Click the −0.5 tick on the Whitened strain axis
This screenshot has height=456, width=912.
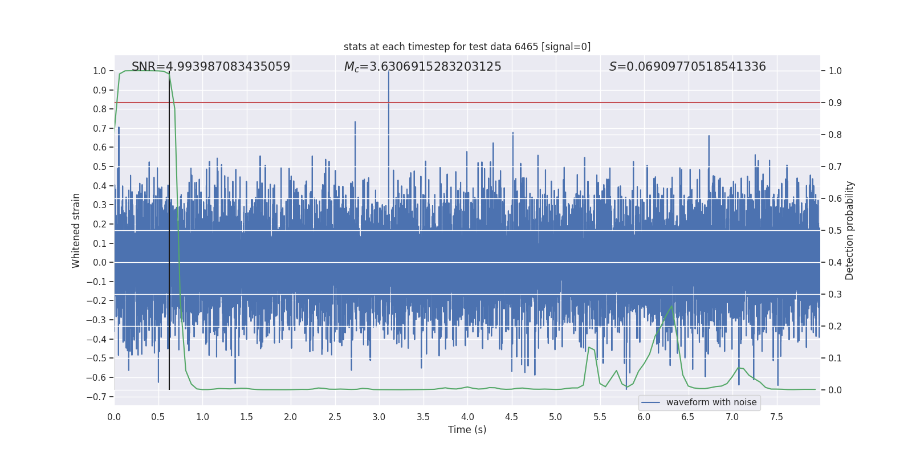pyautogui.click(x=96, y=359)
